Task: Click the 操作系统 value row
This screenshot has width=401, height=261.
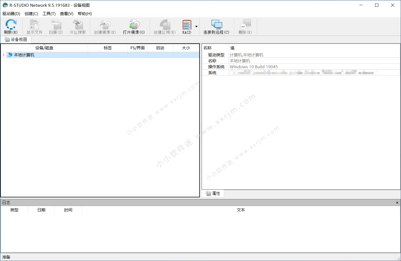Action: 254,67
